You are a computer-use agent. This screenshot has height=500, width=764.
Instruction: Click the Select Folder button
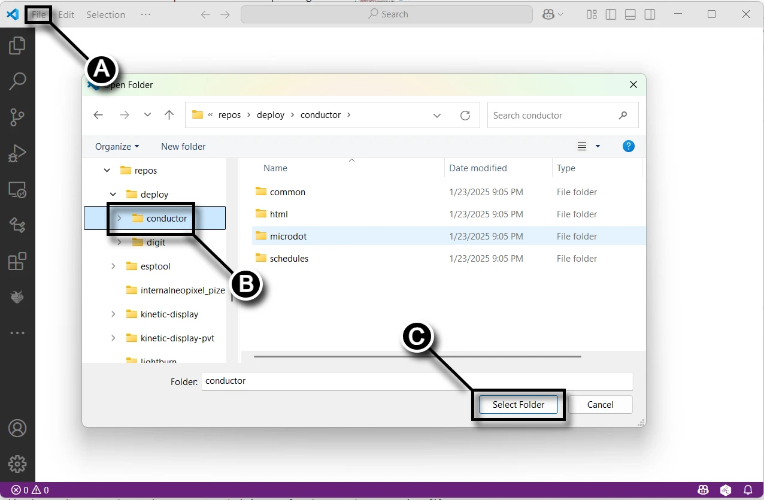519,405
